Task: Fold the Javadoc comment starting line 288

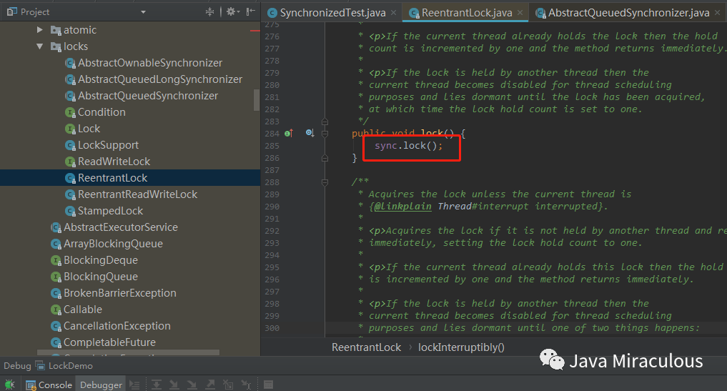Action: coord(325,182)
